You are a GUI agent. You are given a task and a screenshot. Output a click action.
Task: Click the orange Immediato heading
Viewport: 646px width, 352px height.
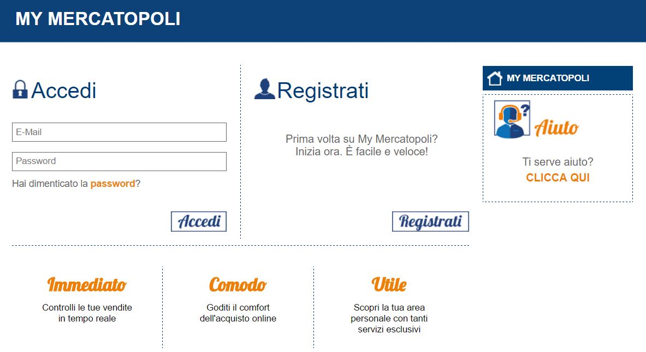point(87,284)
